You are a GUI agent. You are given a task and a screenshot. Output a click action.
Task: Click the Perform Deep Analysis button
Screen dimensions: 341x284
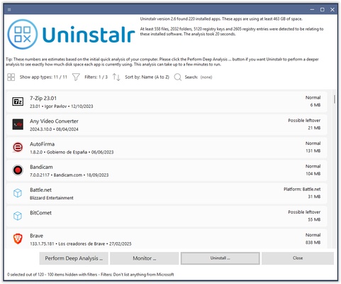click(74, 258)
